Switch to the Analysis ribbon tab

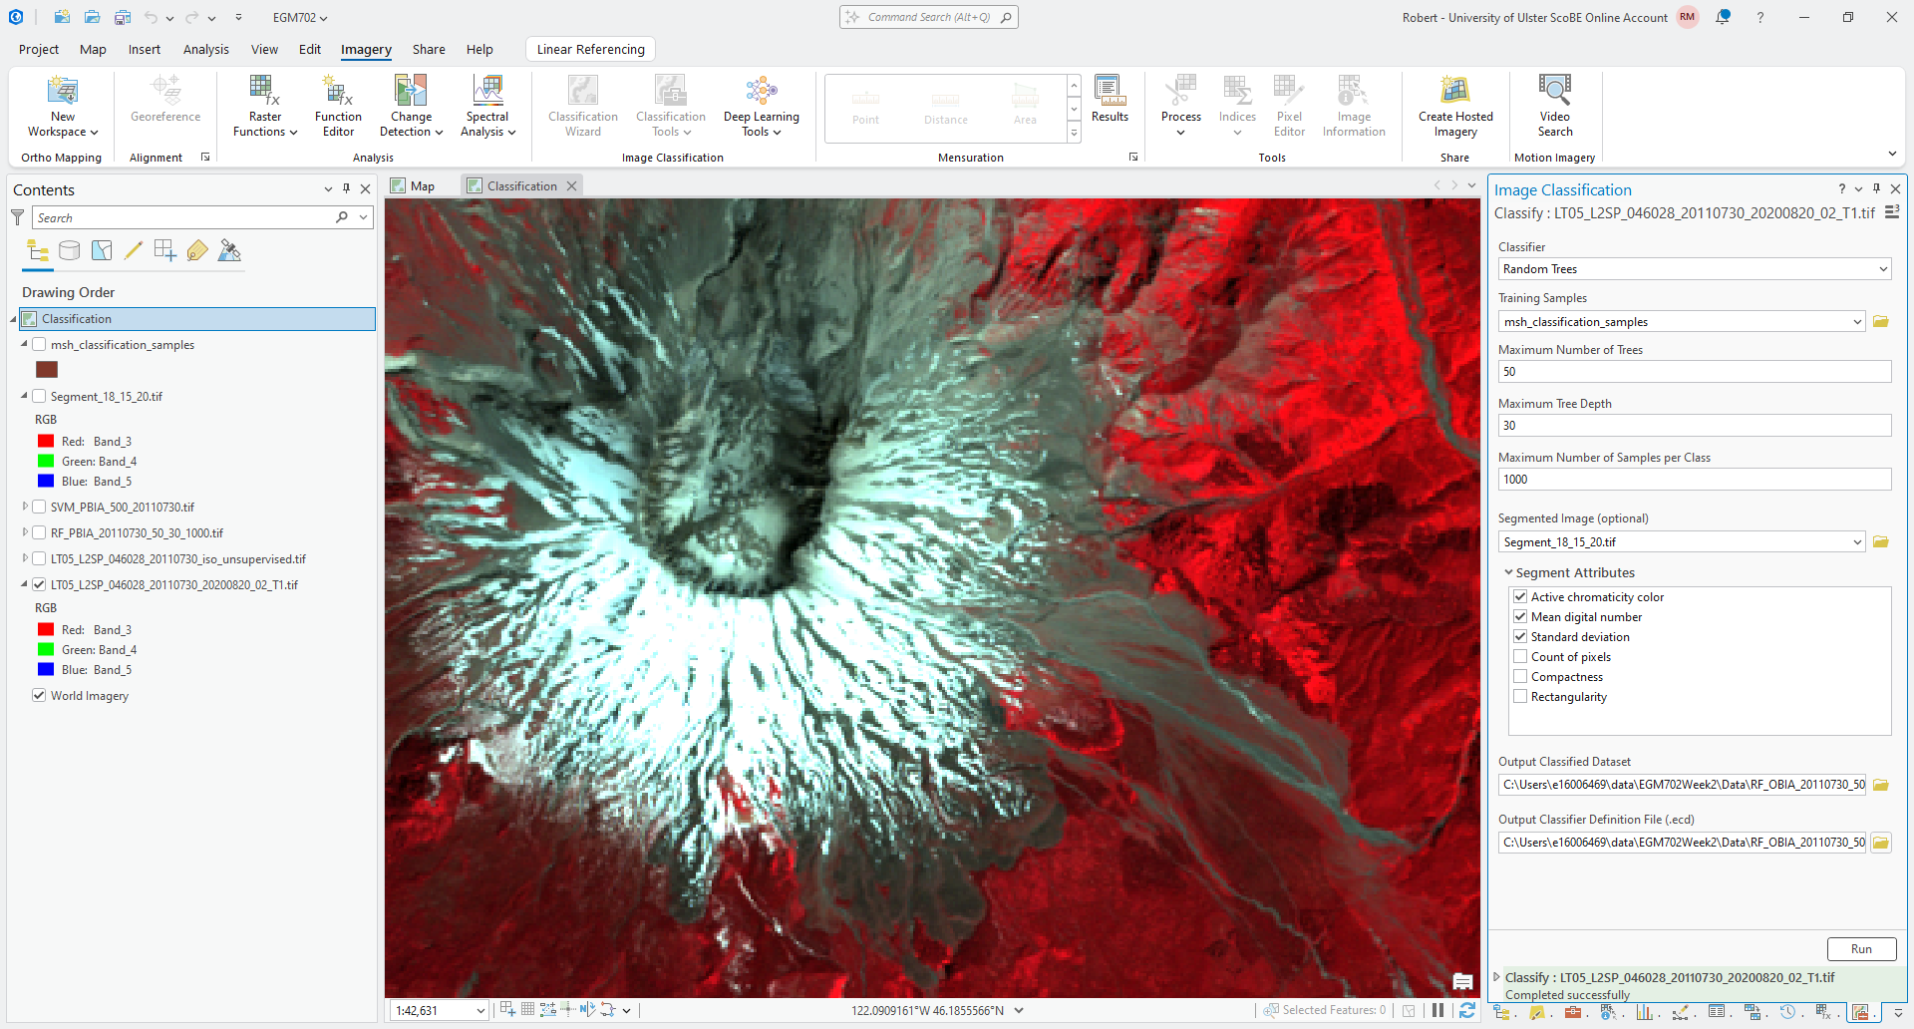point(205,49)
